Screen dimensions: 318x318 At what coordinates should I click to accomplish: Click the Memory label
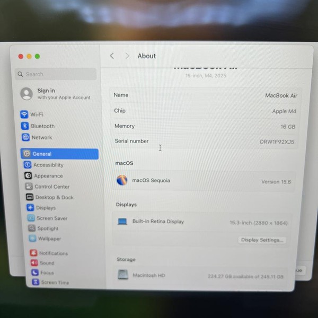pos(125,126)
